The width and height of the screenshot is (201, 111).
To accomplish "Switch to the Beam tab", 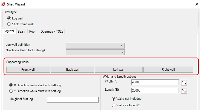I will point(21,32).
